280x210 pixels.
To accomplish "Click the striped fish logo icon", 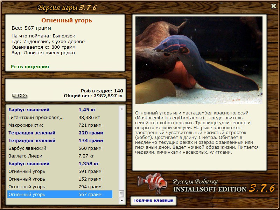I will tap(152, 183).
